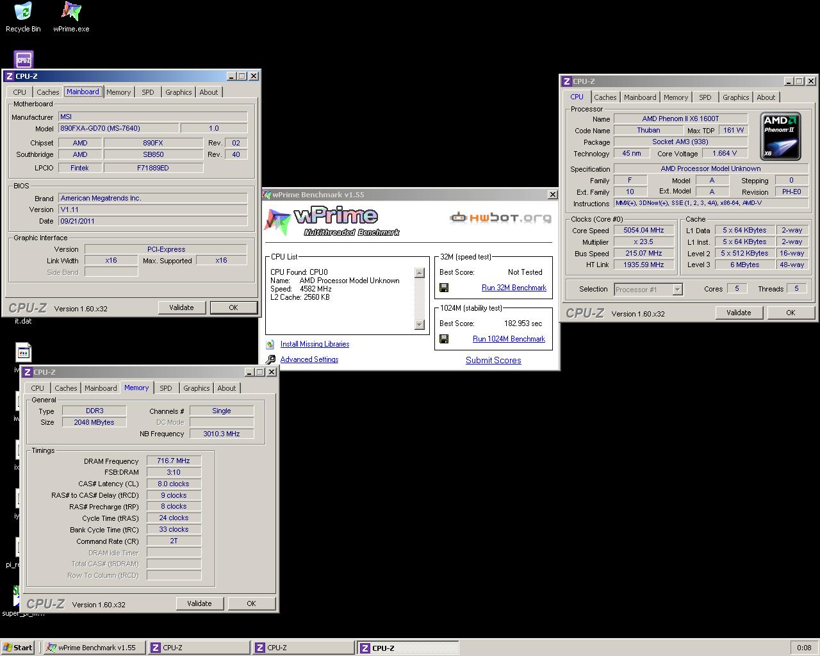Click the save icon under 1024M stability test
820x656 pixels.
click(x=443, y=339)
